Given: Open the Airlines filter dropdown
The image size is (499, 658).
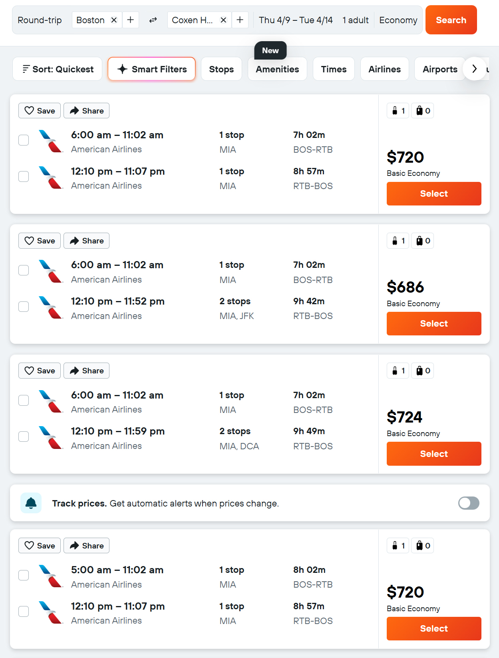Looking at the screenshot, I should pos(384,69).
